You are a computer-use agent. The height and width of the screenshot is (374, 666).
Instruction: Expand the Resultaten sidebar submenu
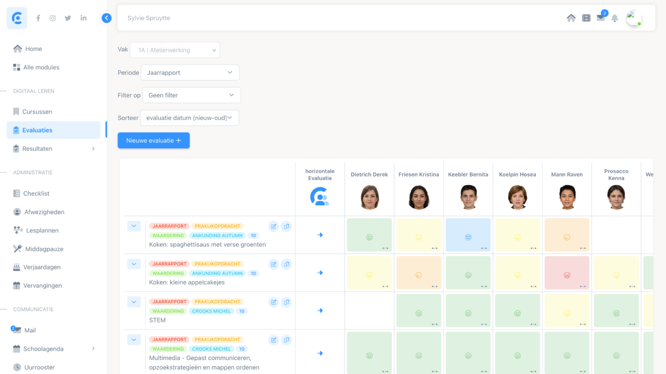pos(93,149)
